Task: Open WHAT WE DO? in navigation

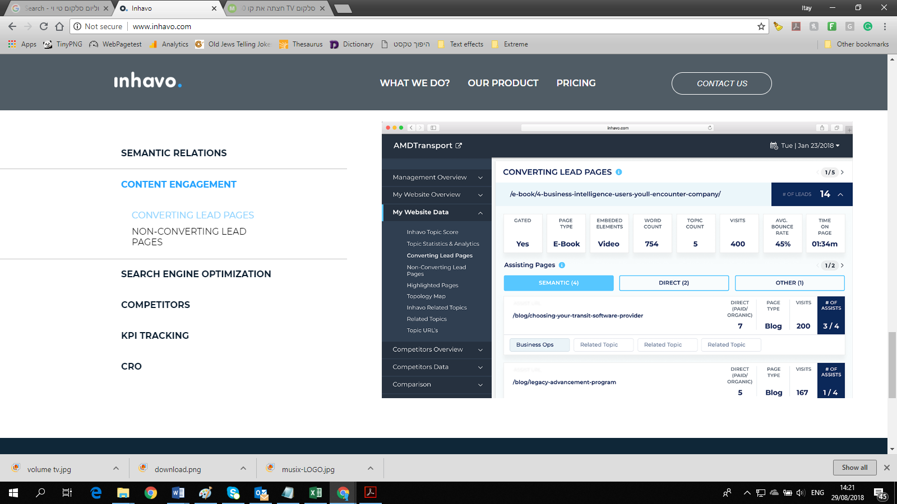Action: [x=415, y=83]
